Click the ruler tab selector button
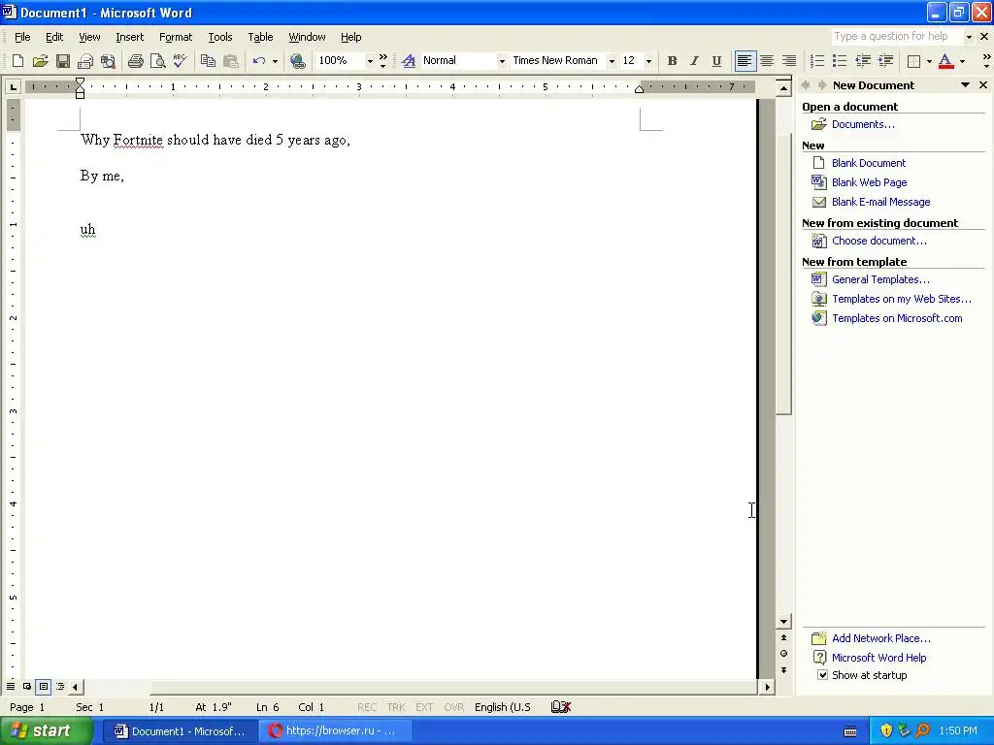Viewport: 994px width, 745px height. coord(13,86)
